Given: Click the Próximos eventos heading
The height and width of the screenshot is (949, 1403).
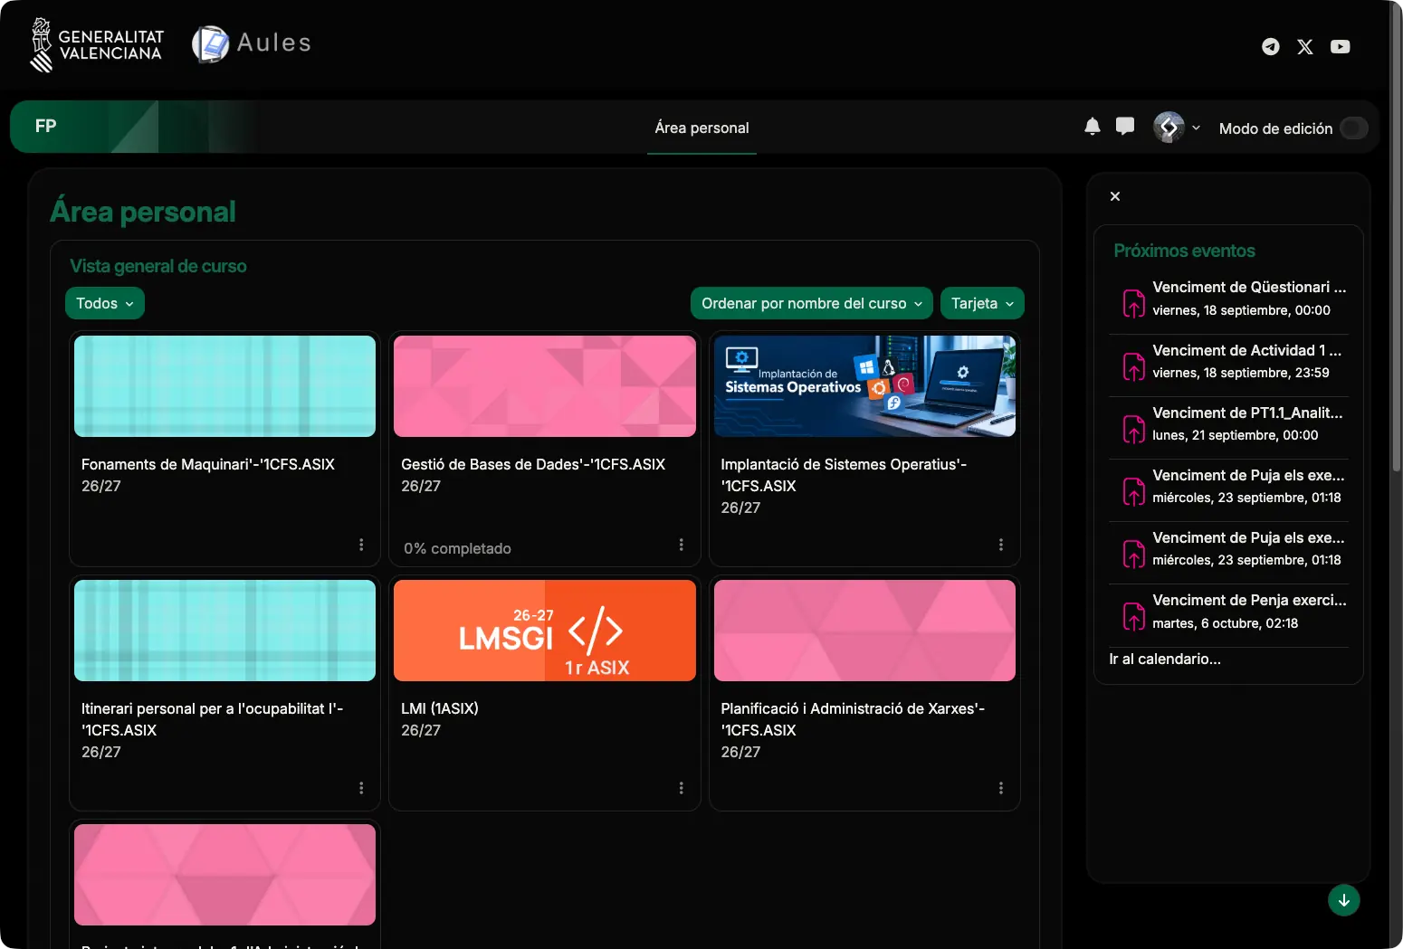Looking at the screenshot, I should pyautogui.click(x=1184, y=251).
